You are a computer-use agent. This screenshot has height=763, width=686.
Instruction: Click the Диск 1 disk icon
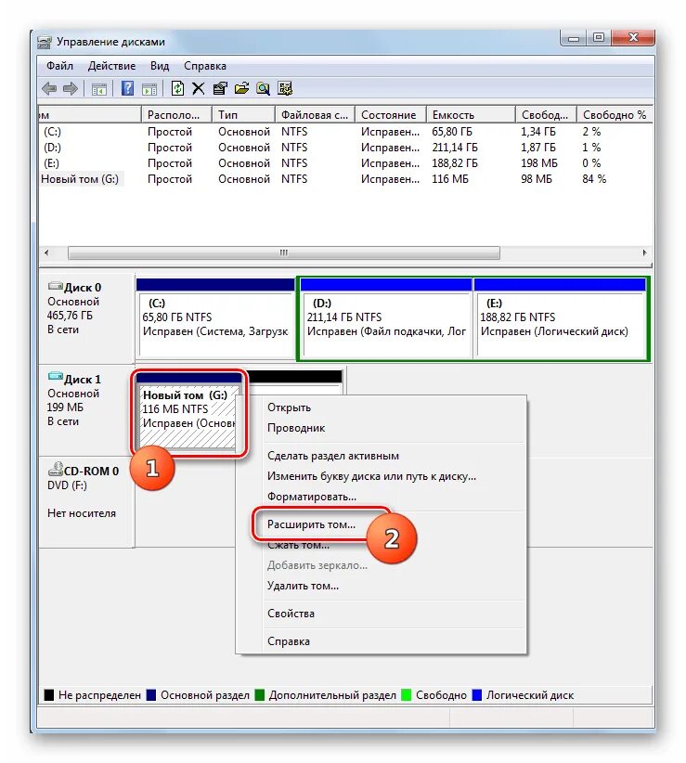56,377
